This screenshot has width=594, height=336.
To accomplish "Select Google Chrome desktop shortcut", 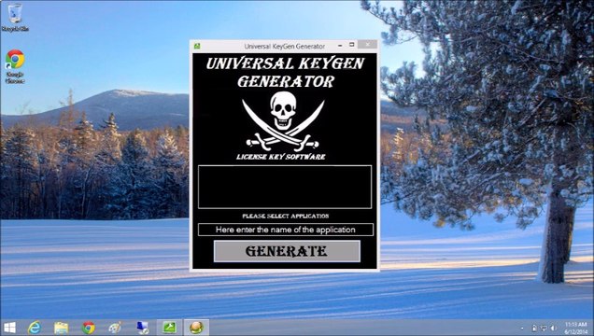I will [15, 66].
